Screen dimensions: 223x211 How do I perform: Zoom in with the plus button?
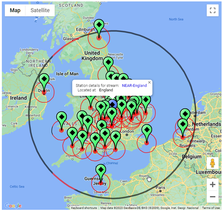(x=212, y=184)
